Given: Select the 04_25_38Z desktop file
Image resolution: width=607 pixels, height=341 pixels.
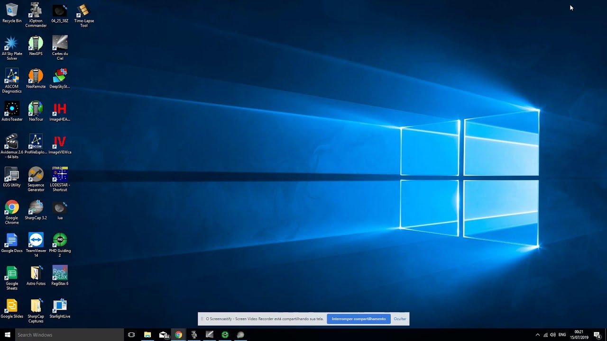Looking at the screenshot, I should click(60, 13).
